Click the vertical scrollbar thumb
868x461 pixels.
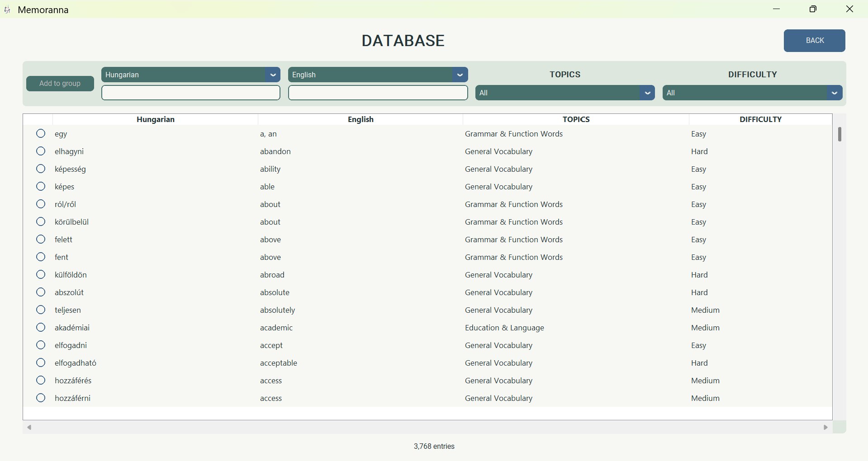(x=840, y=134)
